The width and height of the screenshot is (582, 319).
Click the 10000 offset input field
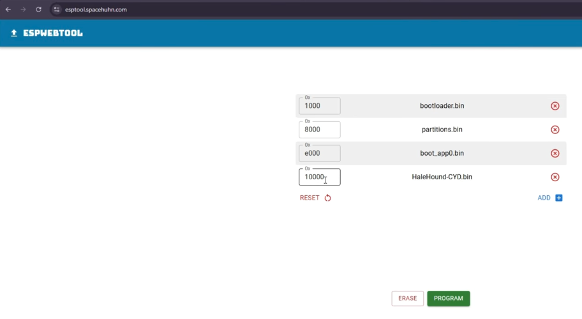coord(320,177)
